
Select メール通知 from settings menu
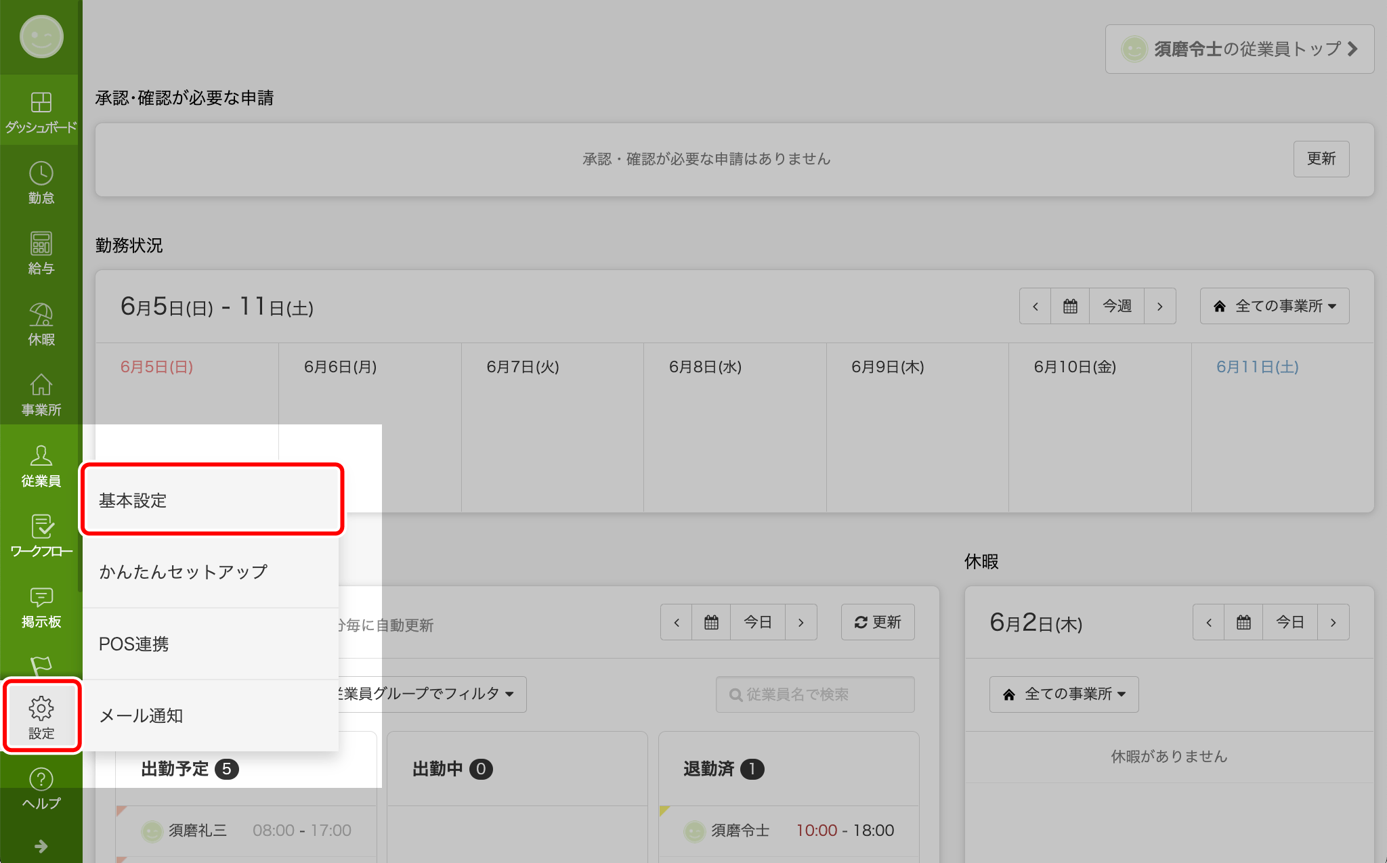click(211, 715)
